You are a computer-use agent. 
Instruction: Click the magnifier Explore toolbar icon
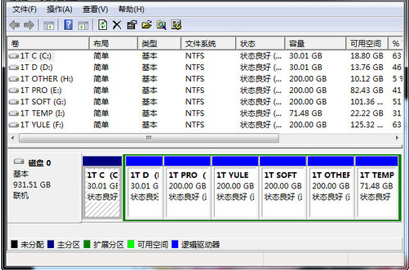161,25
